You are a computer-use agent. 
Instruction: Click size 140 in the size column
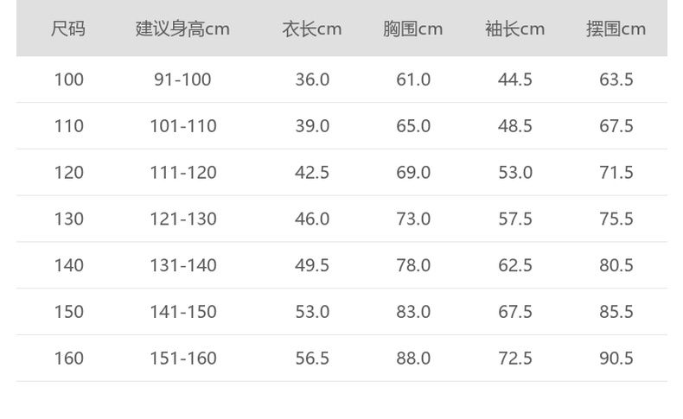pyautogui.click(x=68, y=265)
